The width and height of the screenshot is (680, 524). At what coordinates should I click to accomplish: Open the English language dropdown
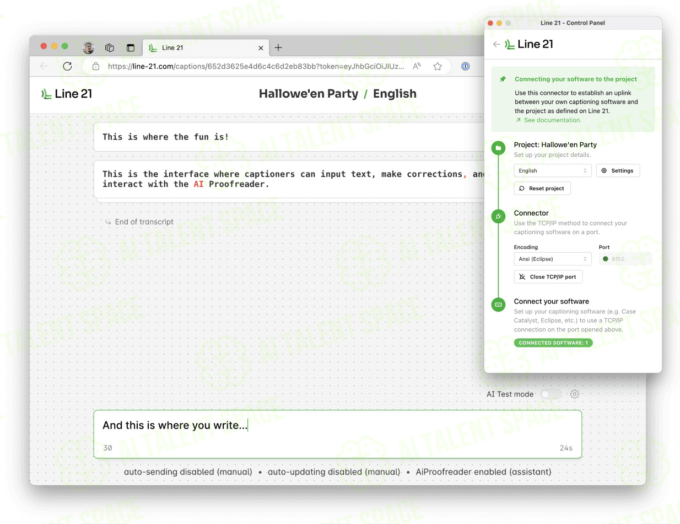(553, 170)
